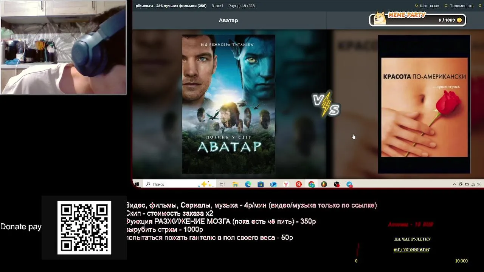Click the Donate pay QR code
484x272 pixels.
point(84,227)
